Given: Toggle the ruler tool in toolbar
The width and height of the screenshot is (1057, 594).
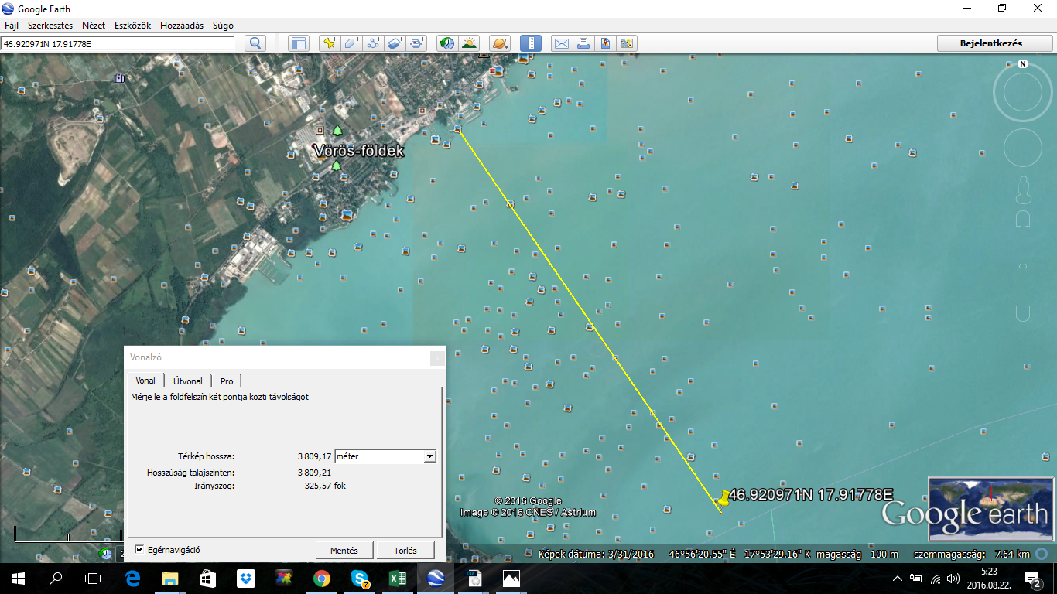Looking at the screenshot, I should pos(530,43).
